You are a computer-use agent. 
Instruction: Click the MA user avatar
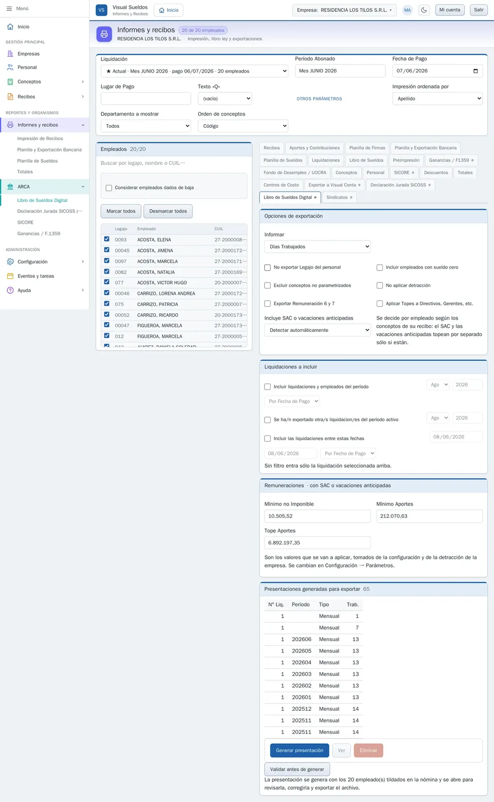[x=407, y=10]
